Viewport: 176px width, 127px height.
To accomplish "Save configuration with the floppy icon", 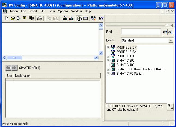I will [x=25, y=18].
